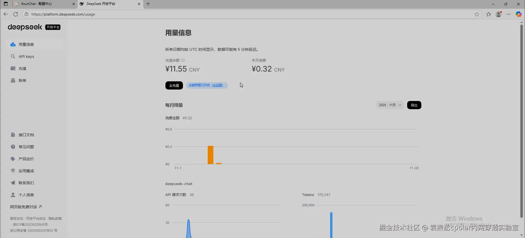Click the Tokens 170,247 count text
Viewport: 525px width, 238px height.
point(316,195)
